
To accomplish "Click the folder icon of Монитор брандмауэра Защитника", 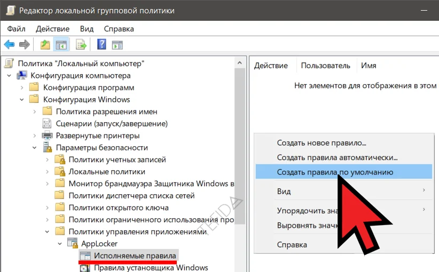I will [60, 183].
